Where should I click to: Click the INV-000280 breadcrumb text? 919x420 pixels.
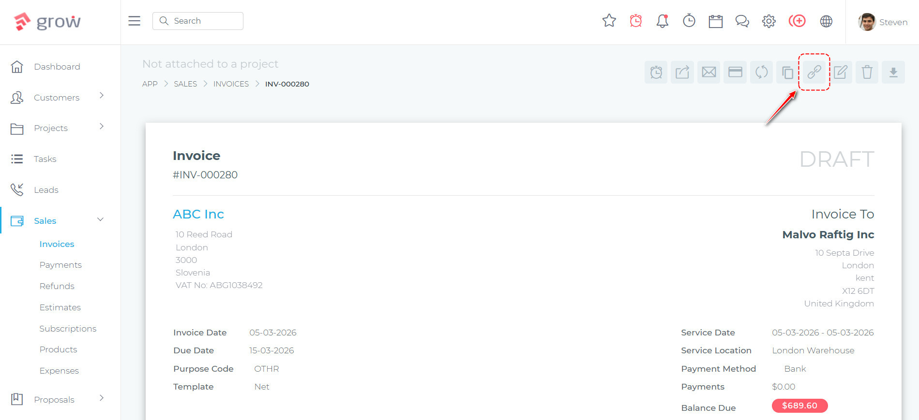point(287,84)
